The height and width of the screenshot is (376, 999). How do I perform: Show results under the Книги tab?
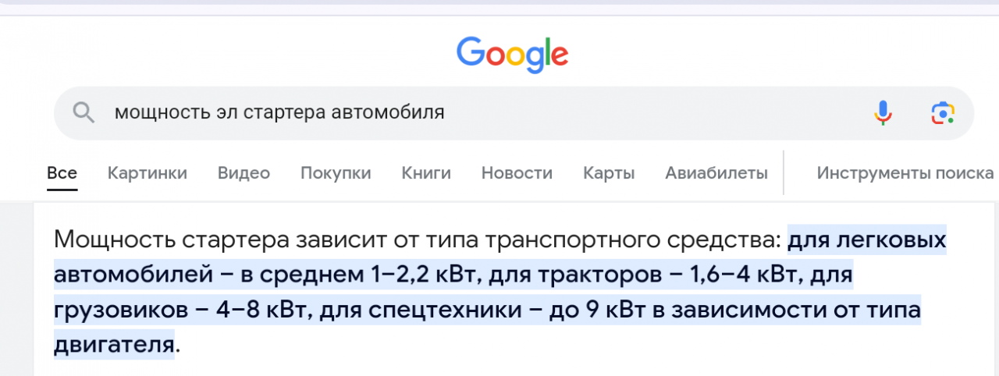click(x=426, y=173)
